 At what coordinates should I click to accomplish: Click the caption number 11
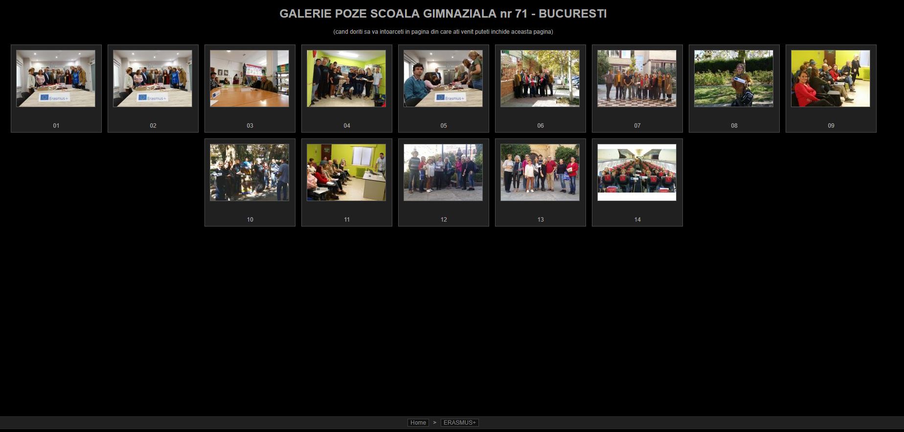coord(347,220)
